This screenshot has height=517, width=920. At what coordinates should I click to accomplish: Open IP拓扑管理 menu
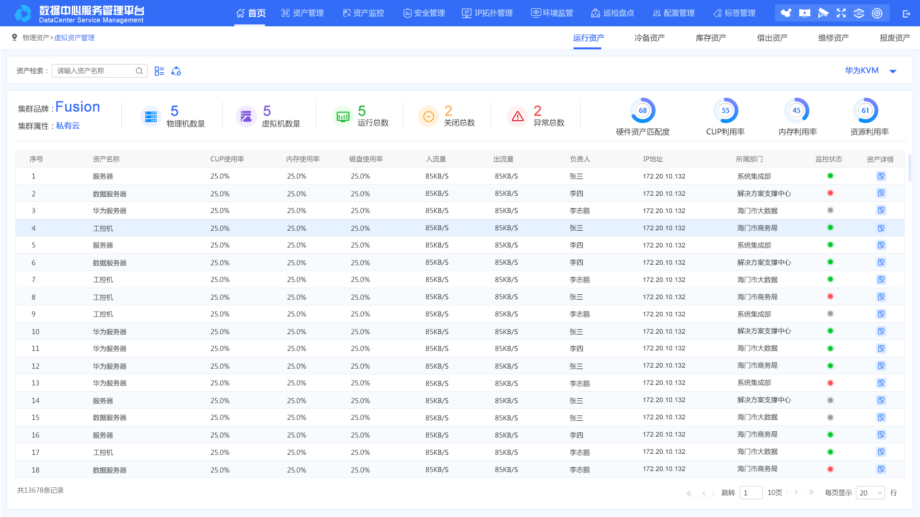pyautogui.click(x=487, y=13)
